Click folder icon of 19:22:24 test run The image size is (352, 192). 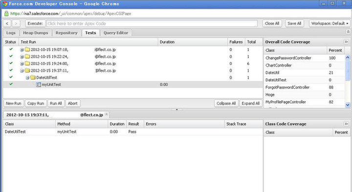click(x=27, y=56)
